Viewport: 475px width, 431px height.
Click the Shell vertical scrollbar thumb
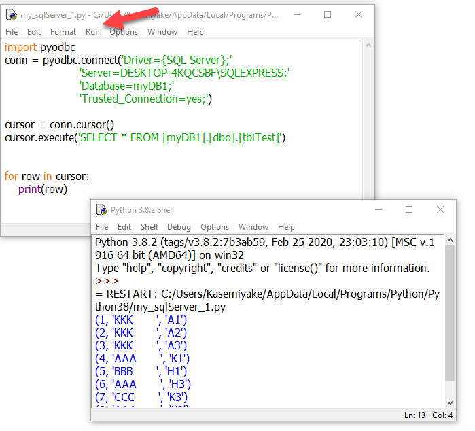450,313
